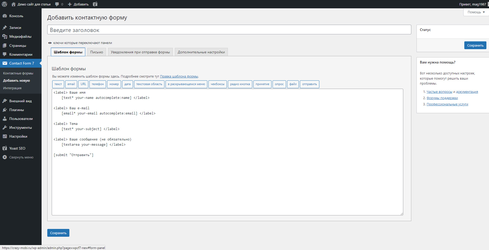This screenshot has height=250, width=489.
Task: Click the Правка шаблона формы link
Action: [179, 76]
